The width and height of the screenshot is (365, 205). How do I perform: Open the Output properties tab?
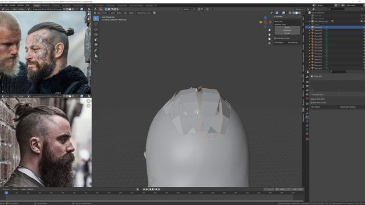pos(307,86)
